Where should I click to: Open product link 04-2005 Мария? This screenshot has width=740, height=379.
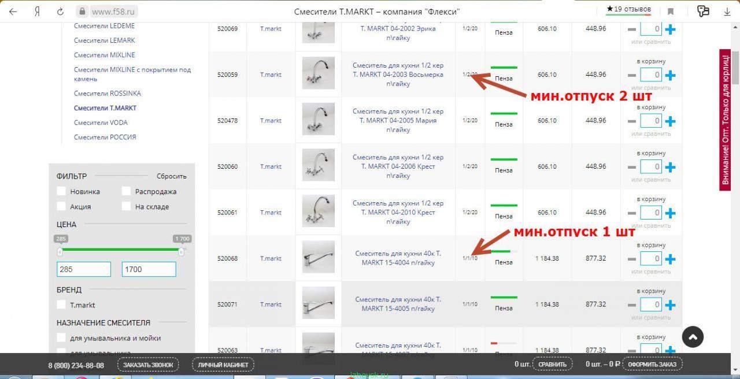tap(398, 121)
